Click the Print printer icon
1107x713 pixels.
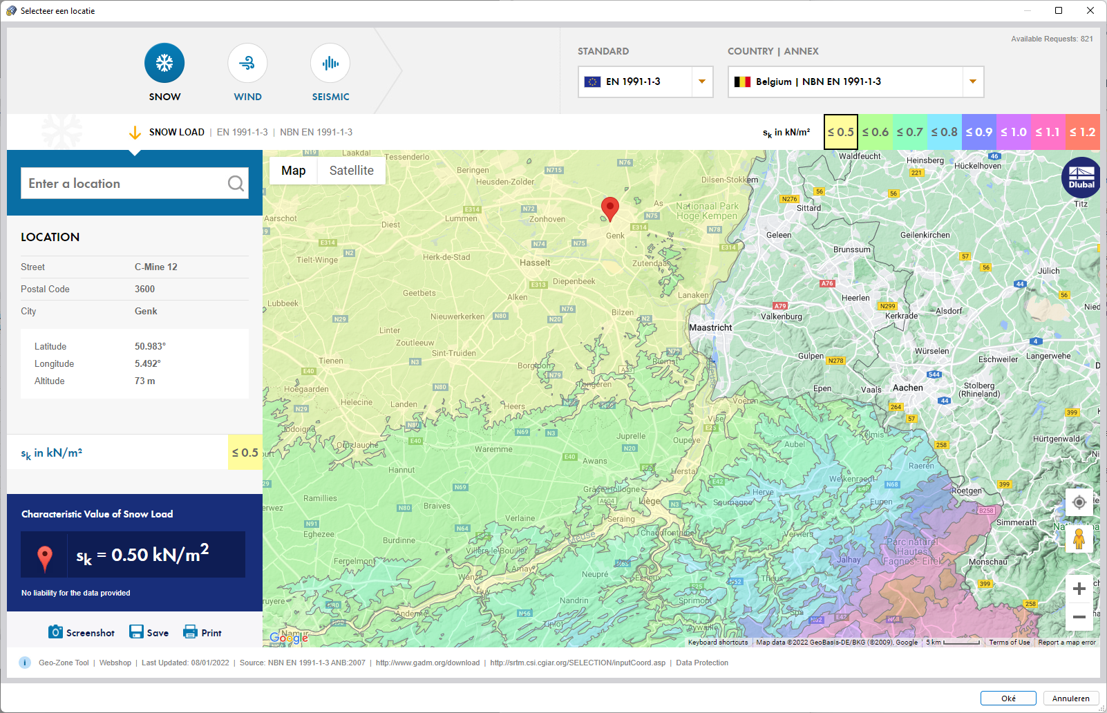click(190, 631)
